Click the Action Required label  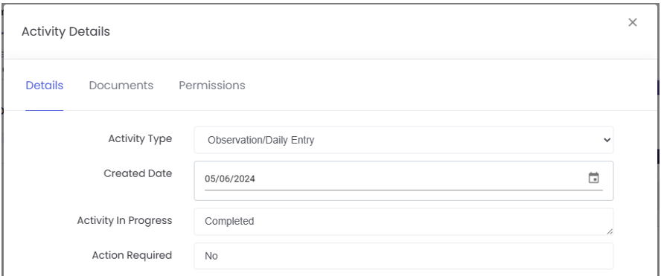(132, 255)
